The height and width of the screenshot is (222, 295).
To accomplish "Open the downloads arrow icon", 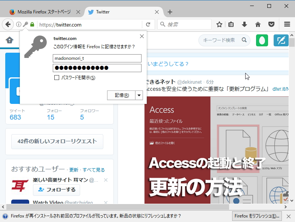I will coord(244,24).
